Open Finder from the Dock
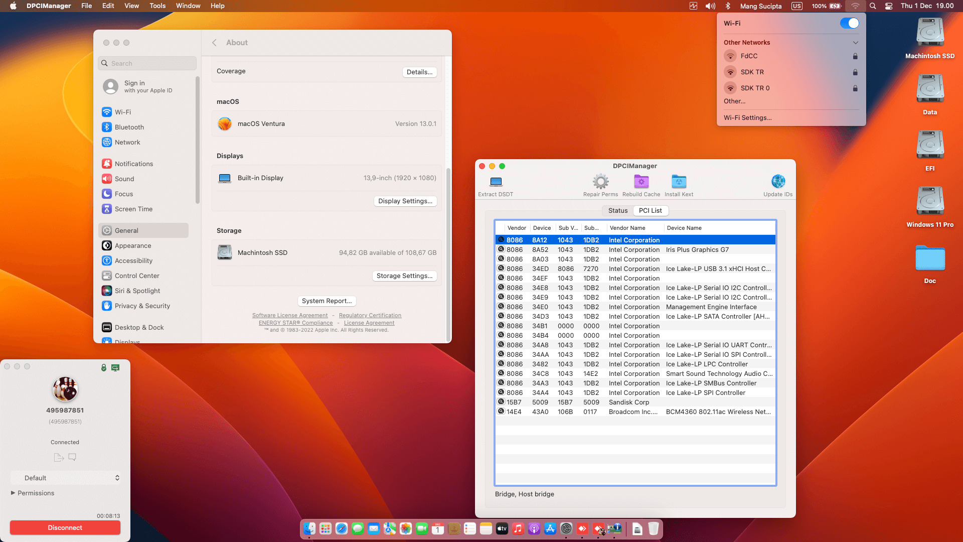The image size is (963, 542). click(309, 528)
